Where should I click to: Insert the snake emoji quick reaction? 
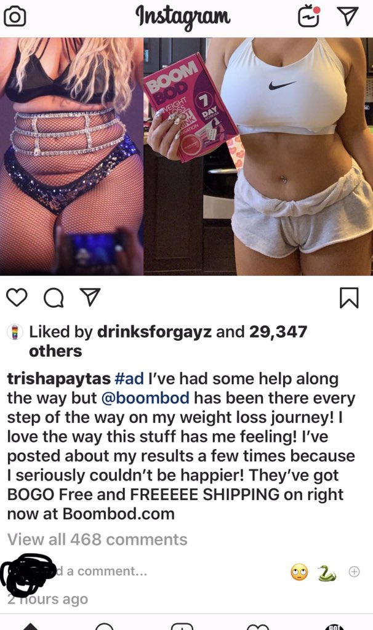pyautogui.click(x=327, y=572)
